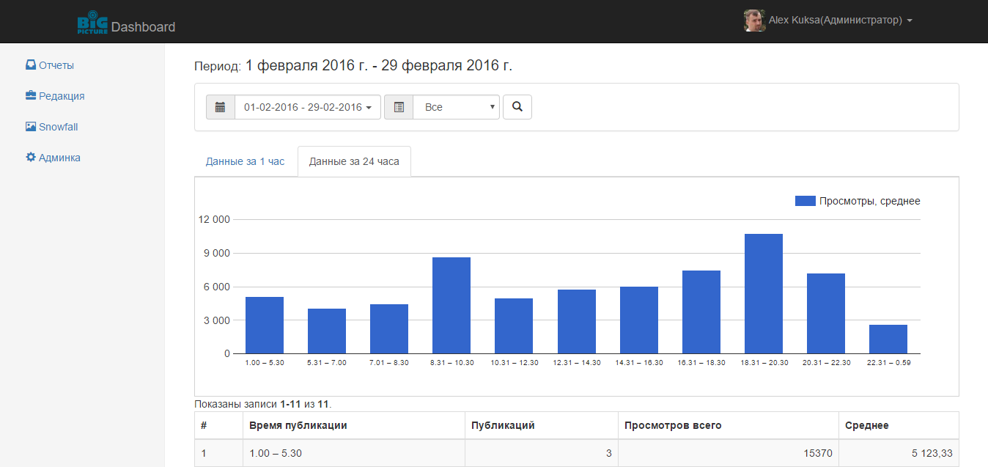Click Alex Kuksa's avatar picture
988x467 pixels.
click(x=754, y=21)
